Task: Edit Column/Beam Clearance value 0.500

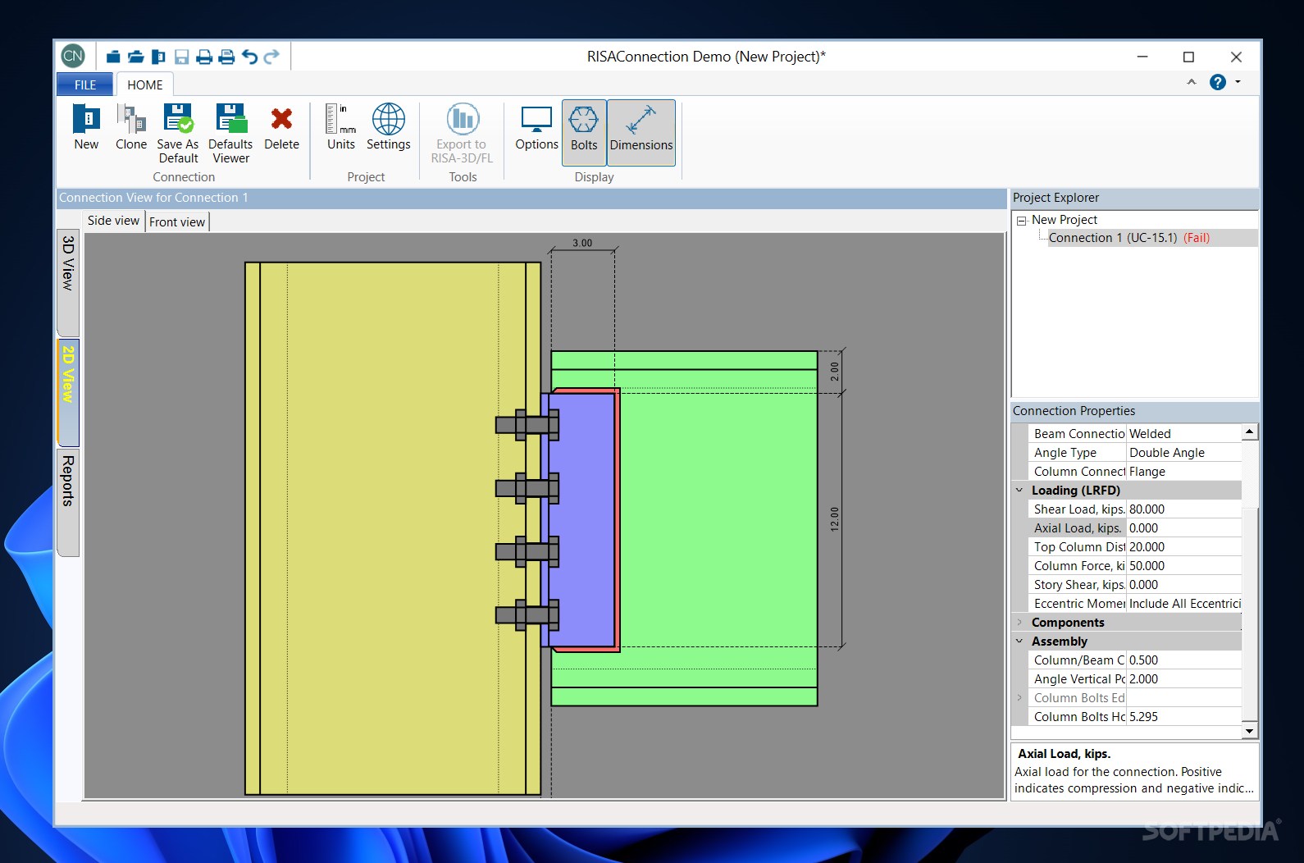Action: tap(1184, 660)
